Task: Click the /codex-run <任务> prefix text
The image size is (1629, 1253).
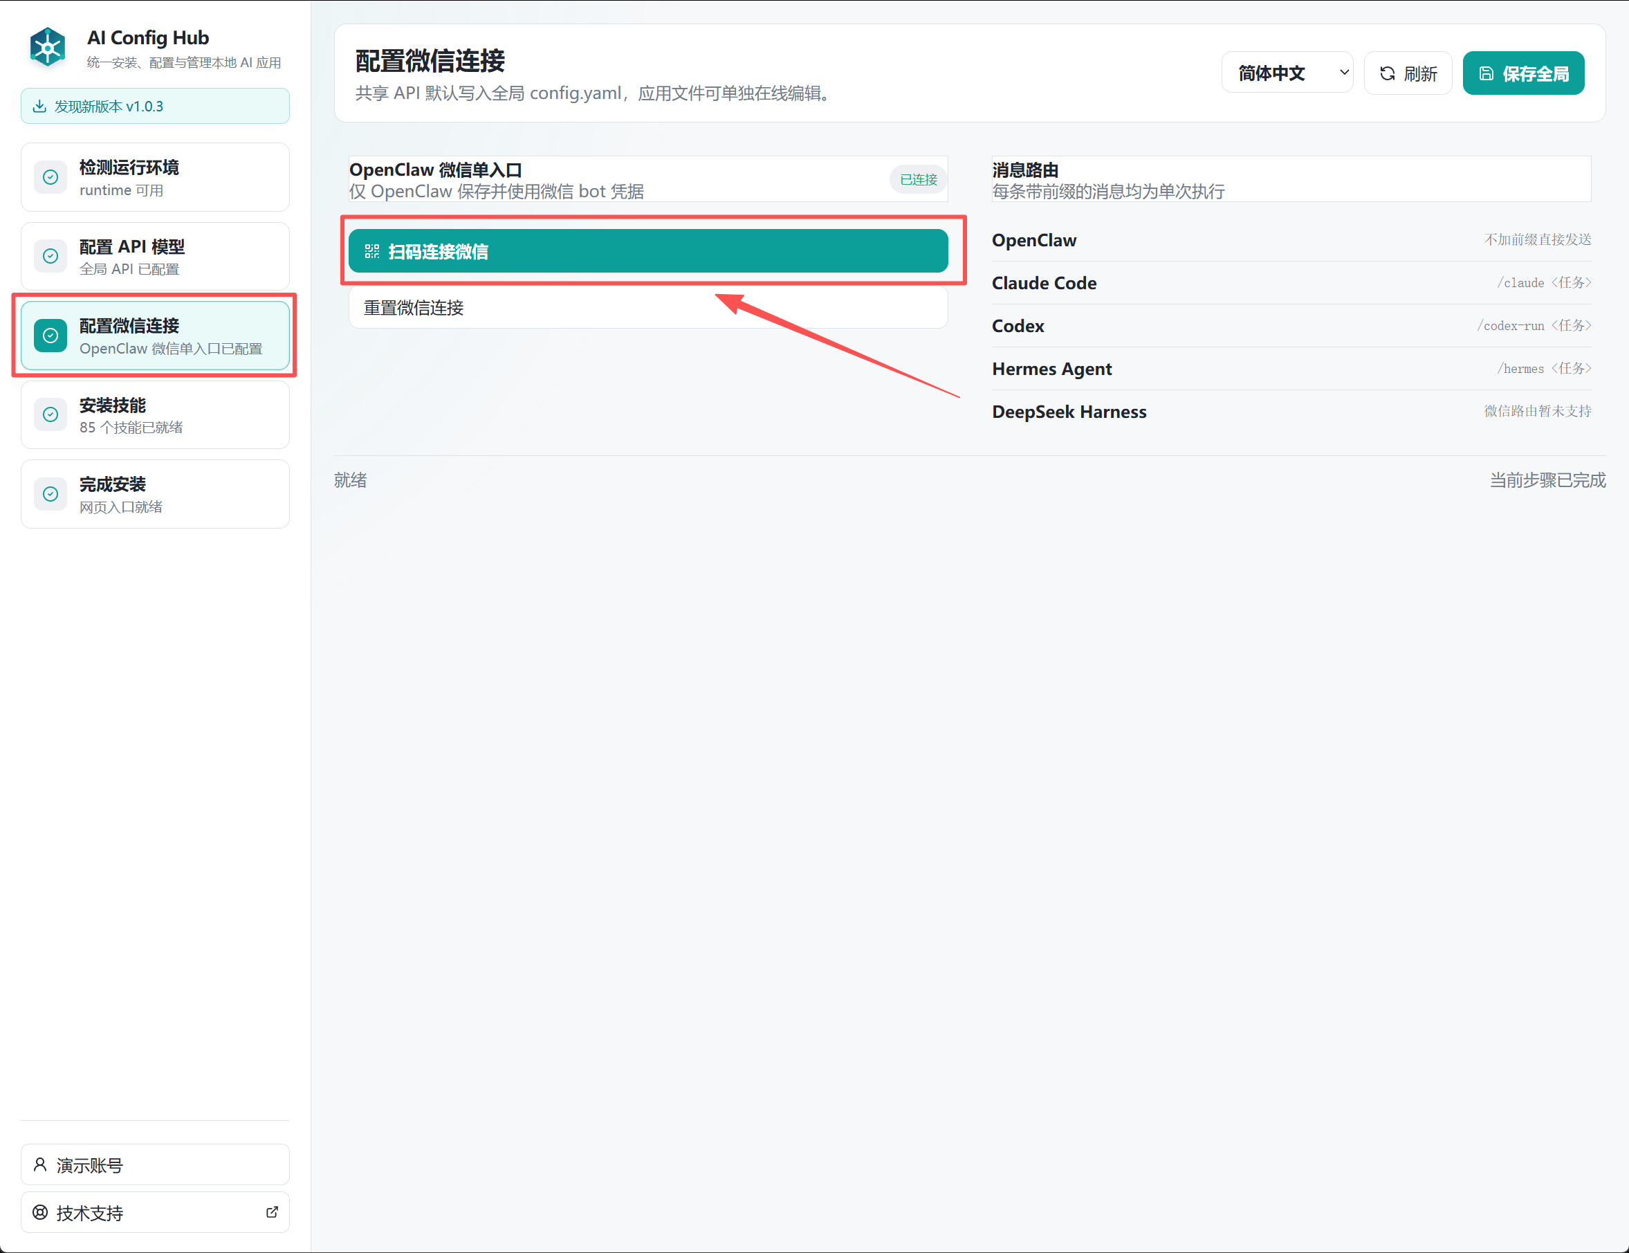Action: pyautogui.click(x=1534, y=325)
